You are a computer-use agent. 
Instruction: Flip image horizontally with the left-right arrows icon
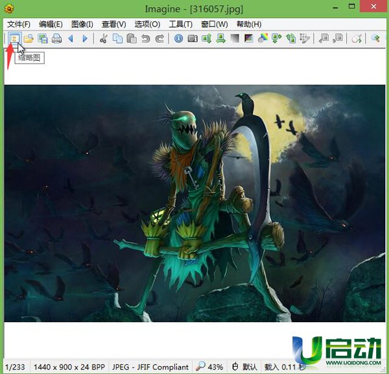click(220, 38)
